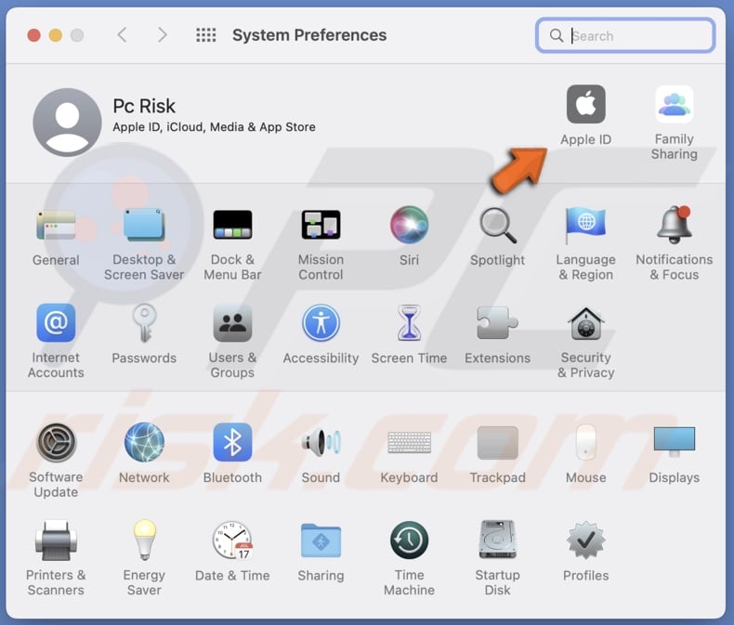Image resolution: width=734 pixels, height=625 pixels.
Task: Go forward using the right chevron
Action: click(163, 35)
